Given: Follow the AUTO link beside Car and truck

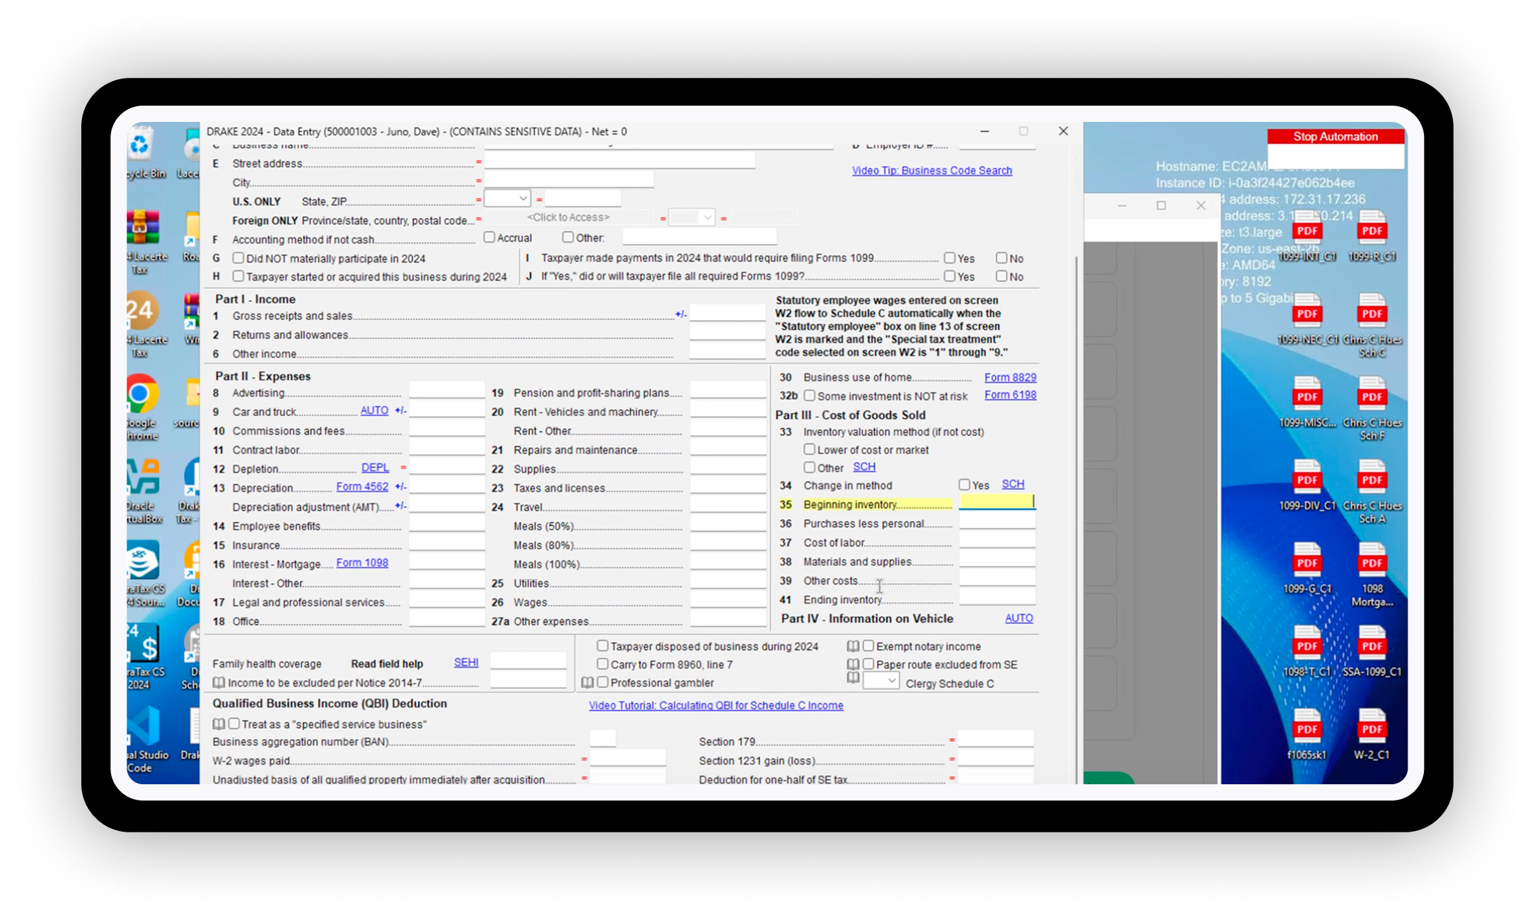Looking at the screenshot, I should (375, 410).
